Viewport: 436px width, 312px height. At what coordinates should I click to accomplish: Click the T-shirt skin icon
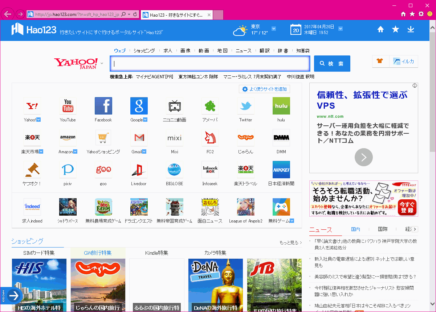pyautogui.click(x=380, y=61)
